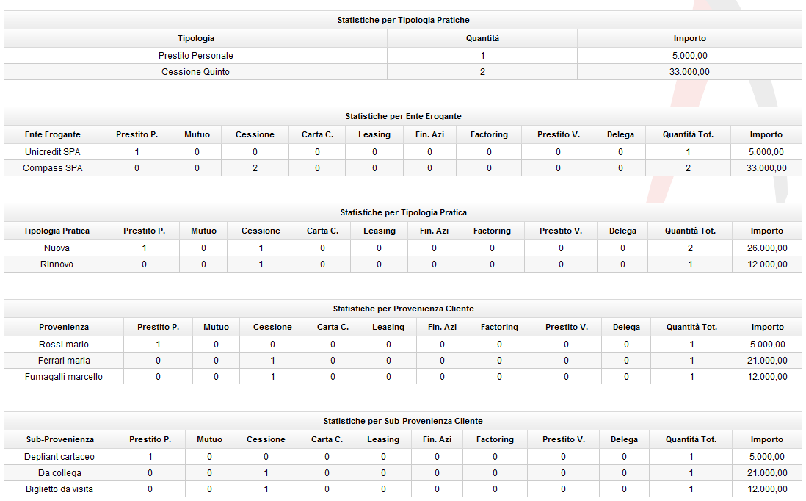Select the Prestito Personale row label
Image resolution: width=806 pixels, height=501 pixels.
[195, 56]
